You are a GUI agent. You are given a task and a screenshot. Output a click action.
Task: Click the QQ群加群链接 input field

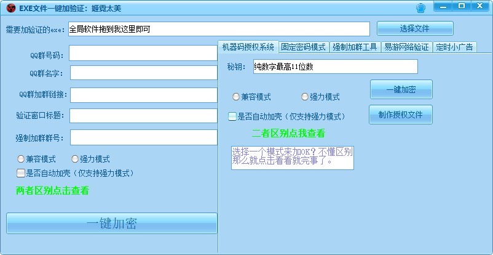click(144, 95)
